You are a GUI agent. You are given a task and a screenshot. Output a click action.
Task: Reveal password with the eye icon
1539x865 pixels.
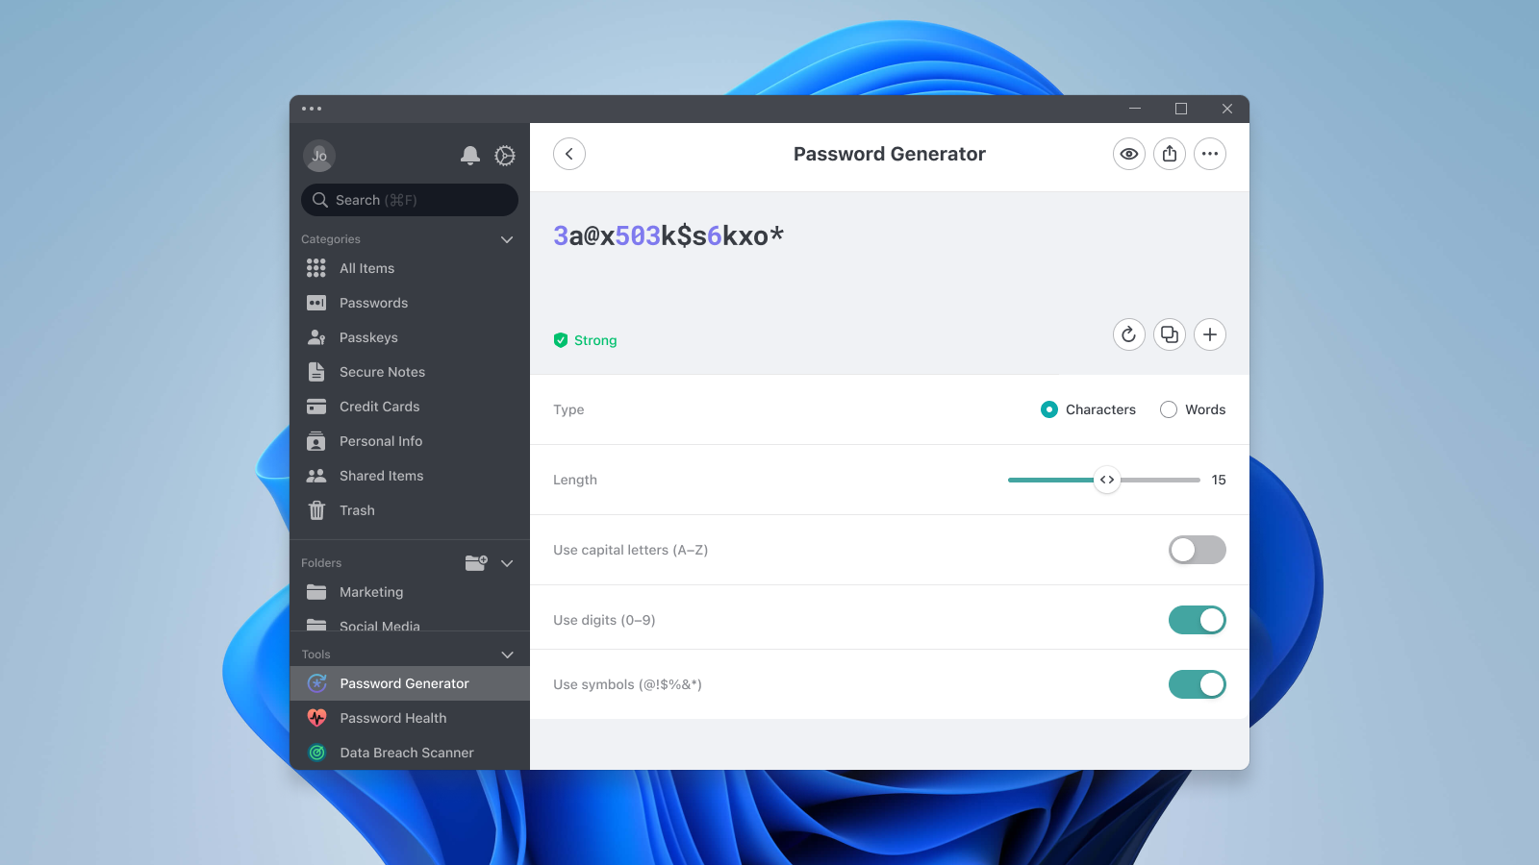tap(1128, 154)
